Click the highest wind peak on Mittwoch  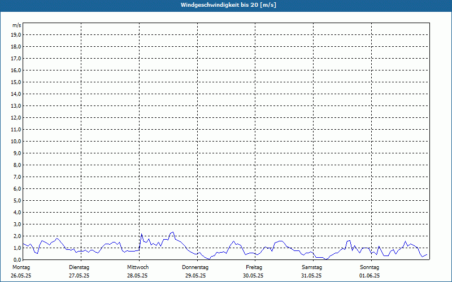[x=172, y=232]
